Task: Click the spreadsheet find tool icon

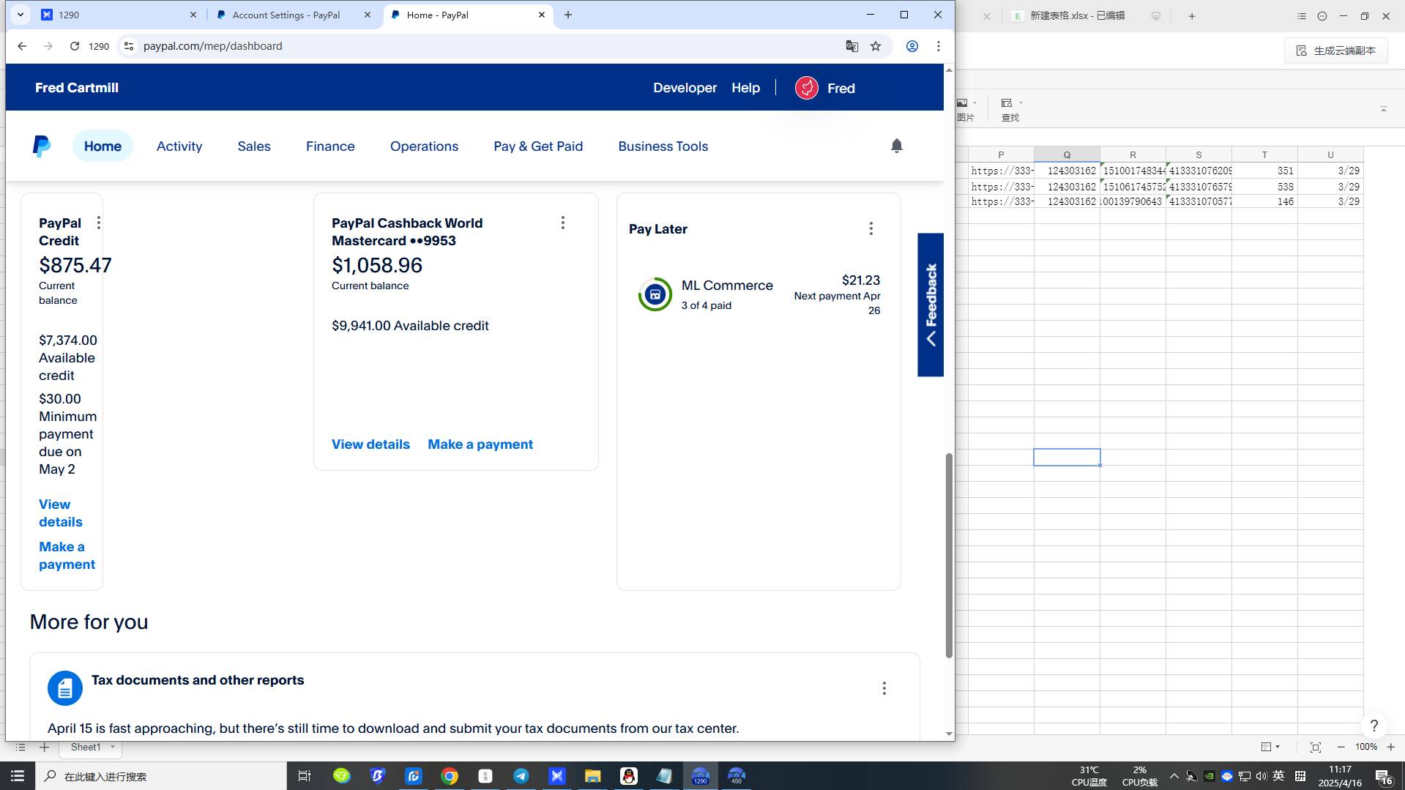Action: tap(1007, 103)
